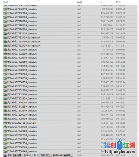The height and width of the screenshot is (157, 139).
Task: Select file nini07192130(4)_(new).avi
Action: coord(70,46)
